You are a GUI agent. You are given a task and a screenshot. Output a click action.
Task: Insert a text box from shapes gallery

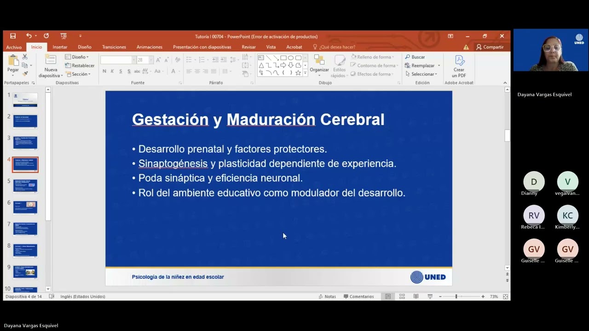[x=261, y=58]
